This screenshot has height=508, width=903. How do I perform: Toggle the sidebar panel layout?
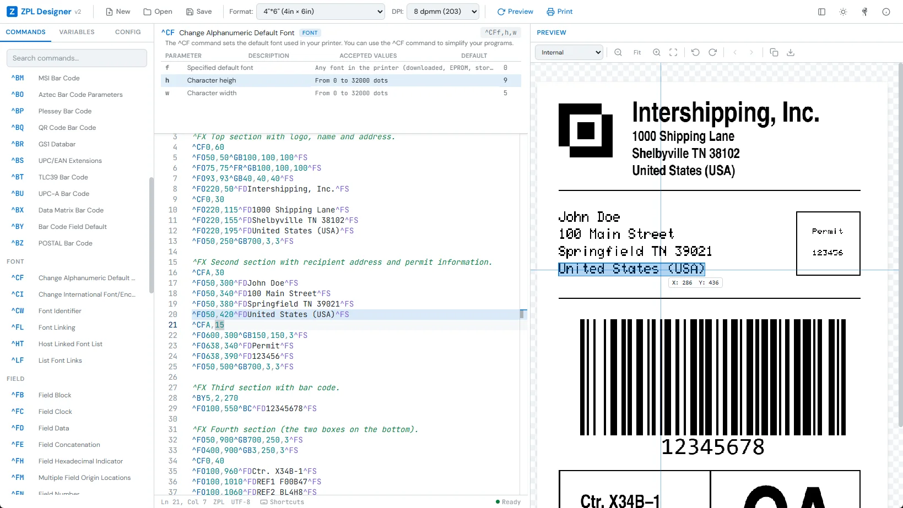[x=821, y=12]
